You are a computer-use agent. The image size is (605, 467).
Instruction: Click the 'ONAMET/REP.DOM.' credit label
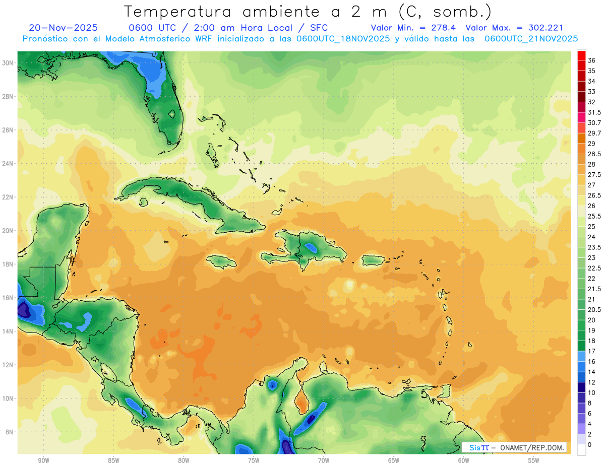[533, 447]
